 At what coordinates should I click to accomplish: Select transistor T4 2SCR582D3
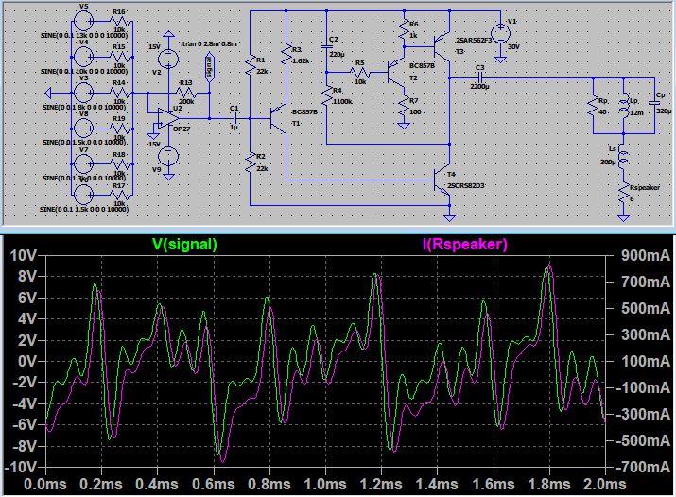(x=442, y=180)
